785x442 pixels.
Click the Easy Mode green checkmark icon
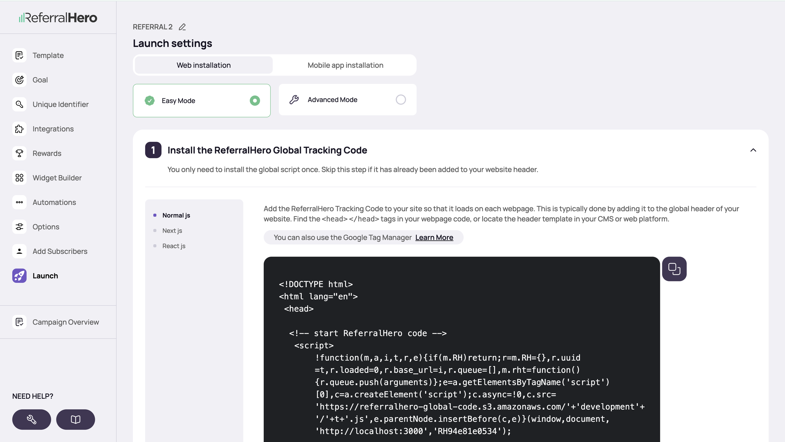[150, 101]
